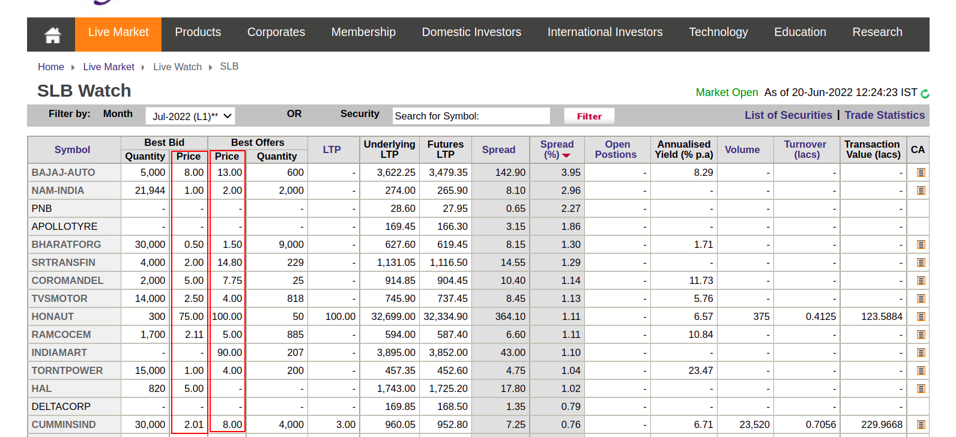Select the DELTACORP symbol cell
The image size is (956, 437).
click(74, 407)
